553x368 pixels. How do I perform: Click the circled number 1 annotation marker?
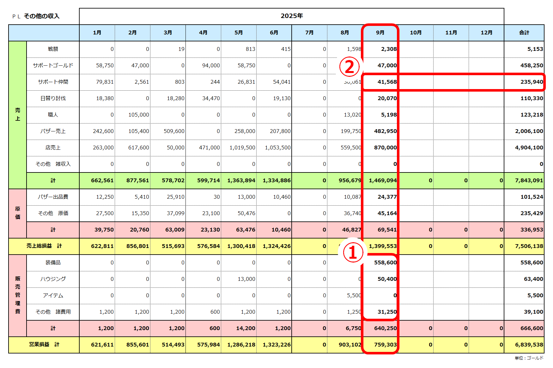click(x=352, y=253)
